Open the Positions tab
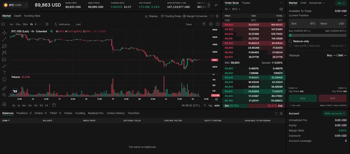 [24, 113]
